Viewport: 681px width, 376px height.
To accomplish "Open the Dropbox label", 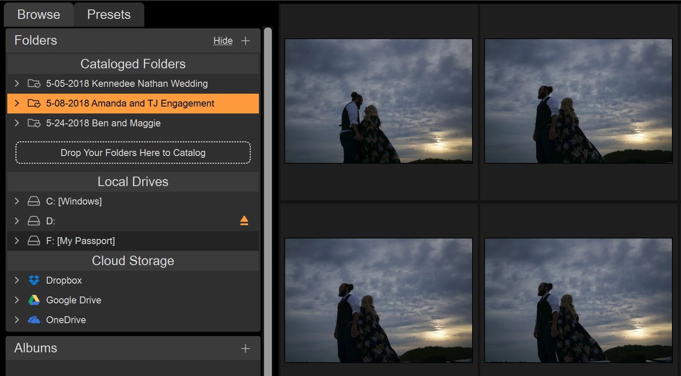I will [64, 280].
